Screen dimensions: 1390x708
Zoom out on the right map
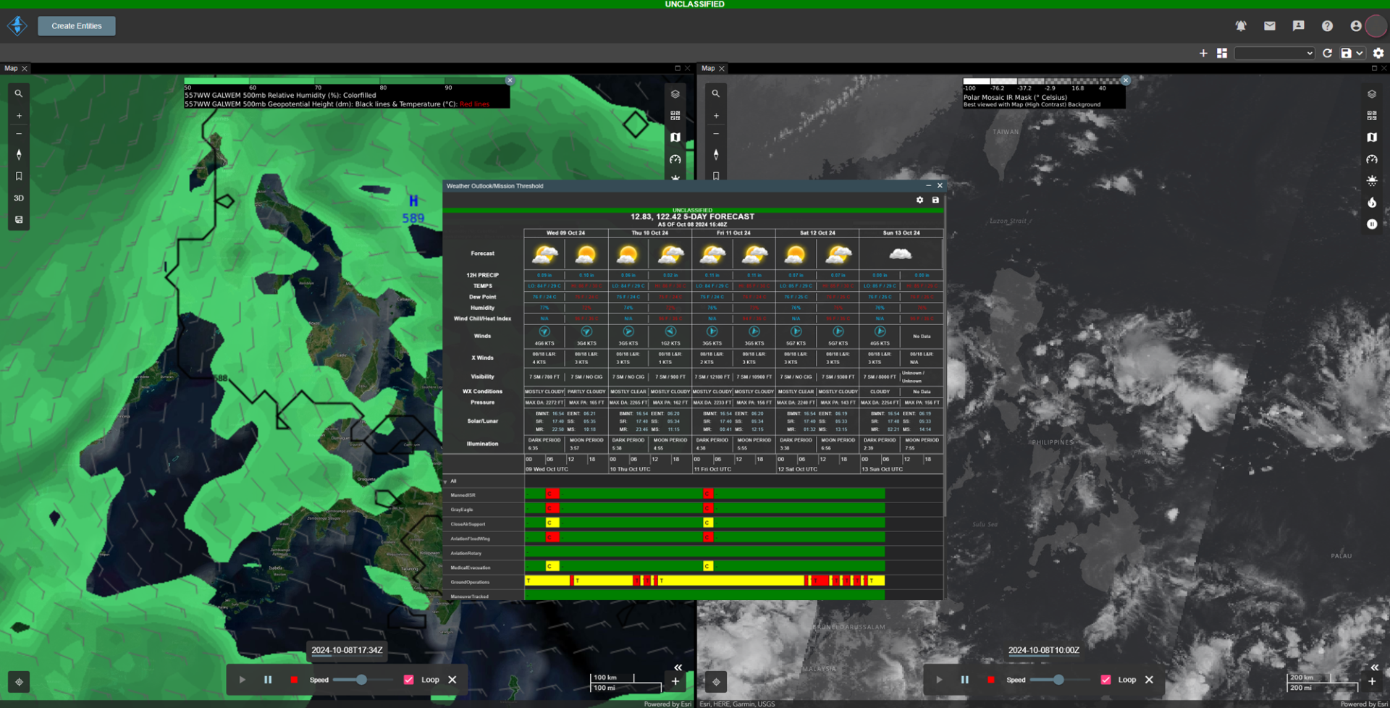716,134
